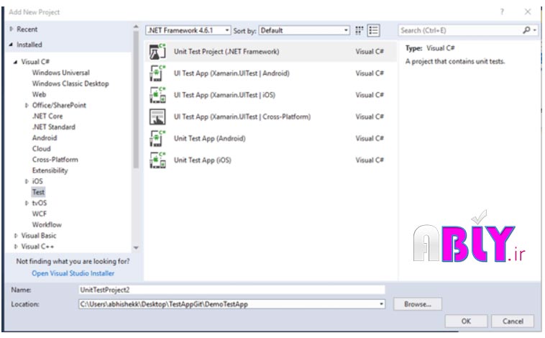Select the Unit Test Project (.NET Framework) icon
The image size is (545, 338).
click(x=157, y=52)
